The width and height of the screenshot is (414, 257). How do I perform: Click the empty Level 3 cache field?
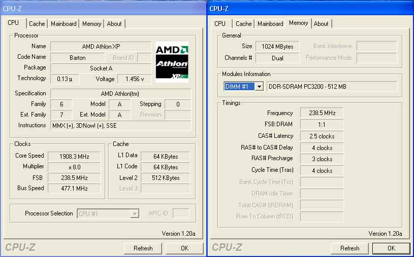tap(166, 189)
